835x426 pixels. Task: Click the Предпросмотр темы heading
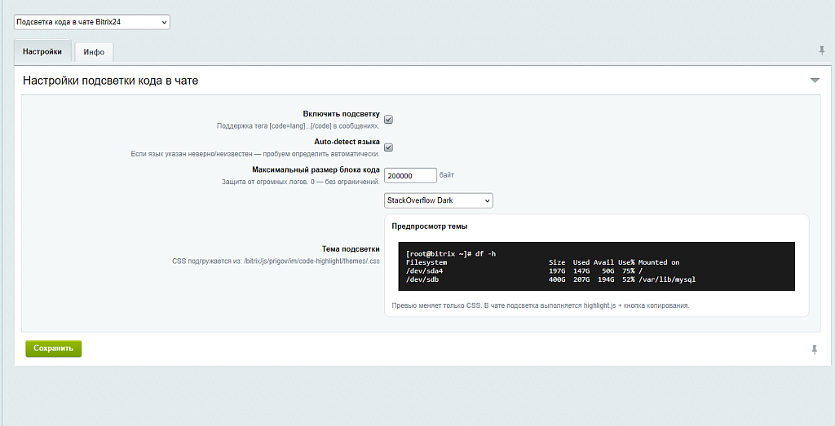coord(429,226)
